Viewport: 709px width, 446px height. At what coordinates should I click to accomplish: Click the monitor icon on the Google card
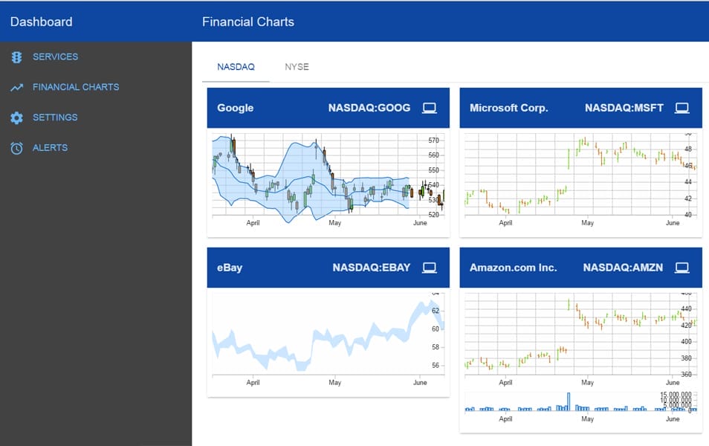pos(430,107)
